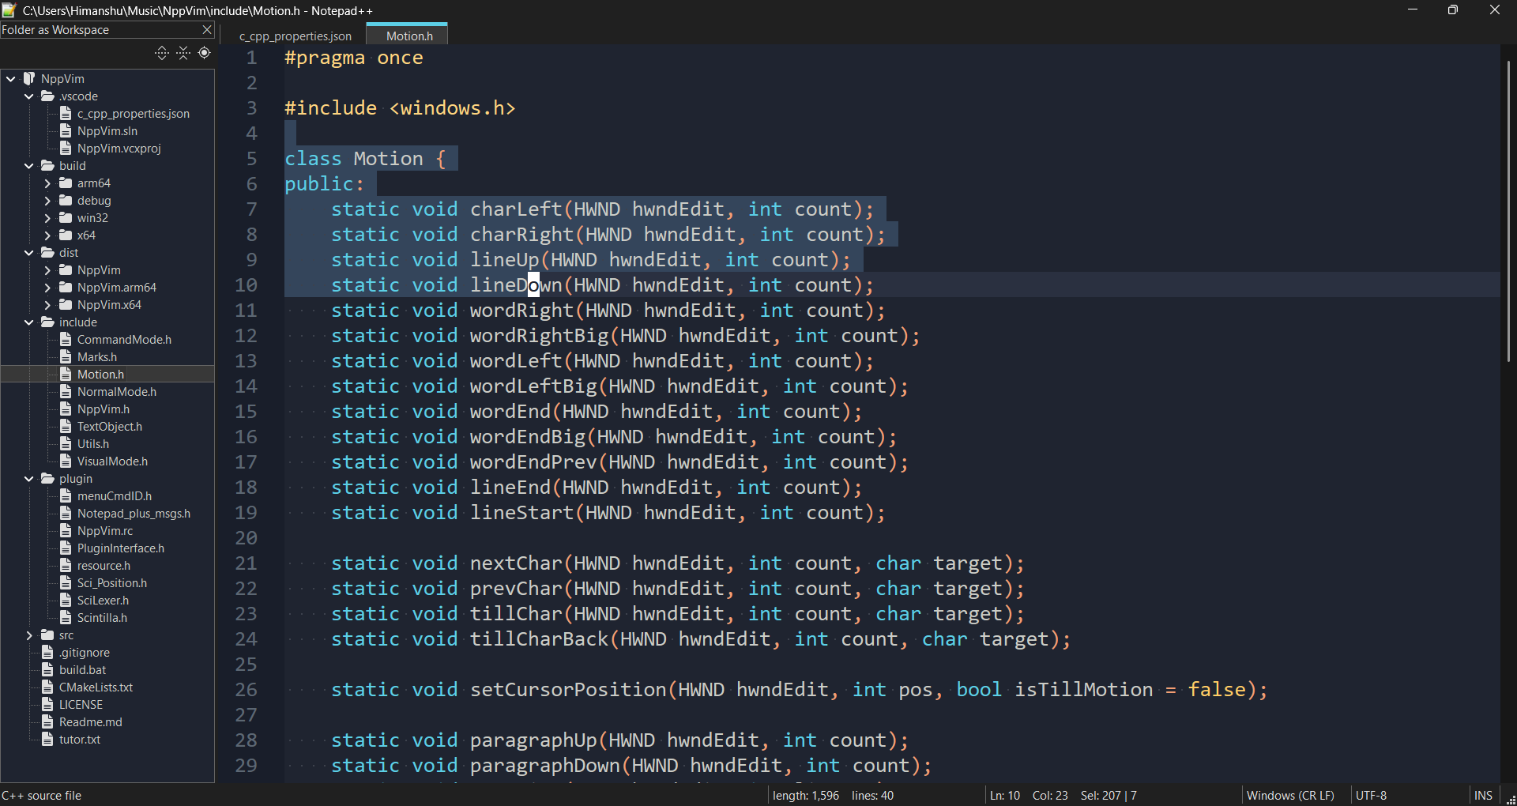
Task: Switch to the c_cpp_properties.json tab
Action: coord(295,36)
